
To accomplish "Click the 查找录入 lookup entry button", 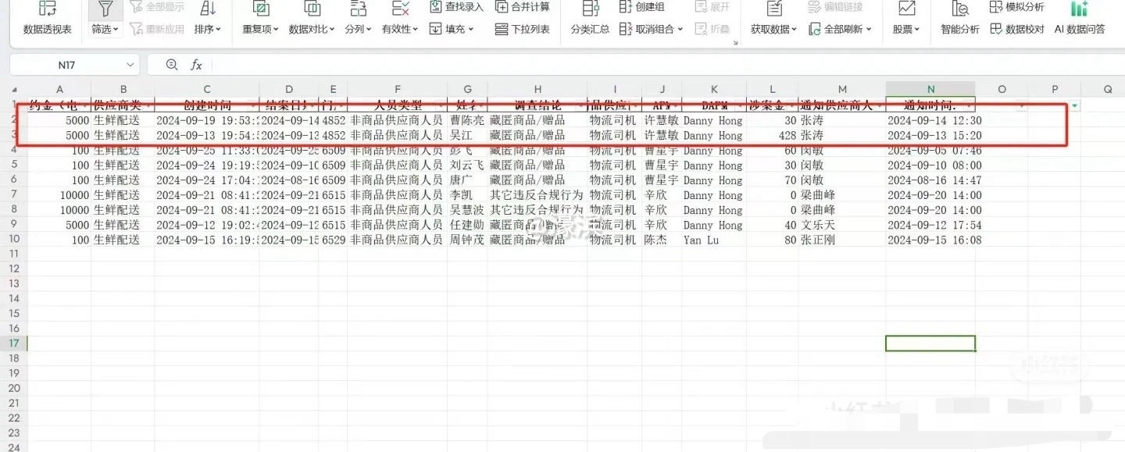I will click(x=456, y=7).
